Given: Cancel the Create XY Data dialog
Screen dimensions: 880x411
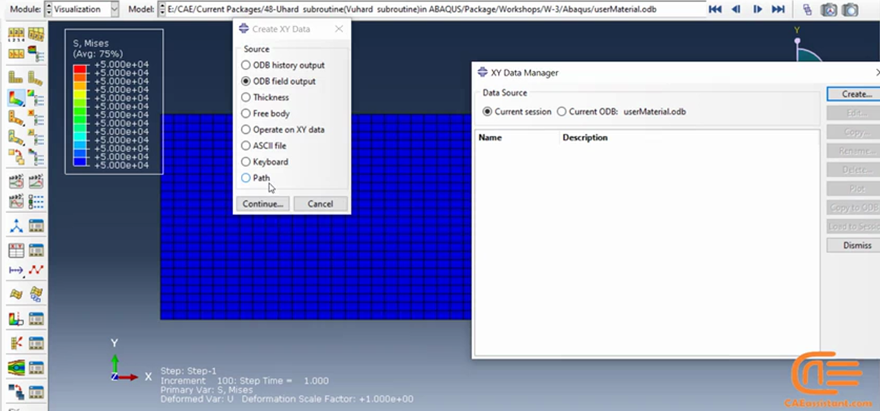Looking at the screenshot, I should (320, 204).
